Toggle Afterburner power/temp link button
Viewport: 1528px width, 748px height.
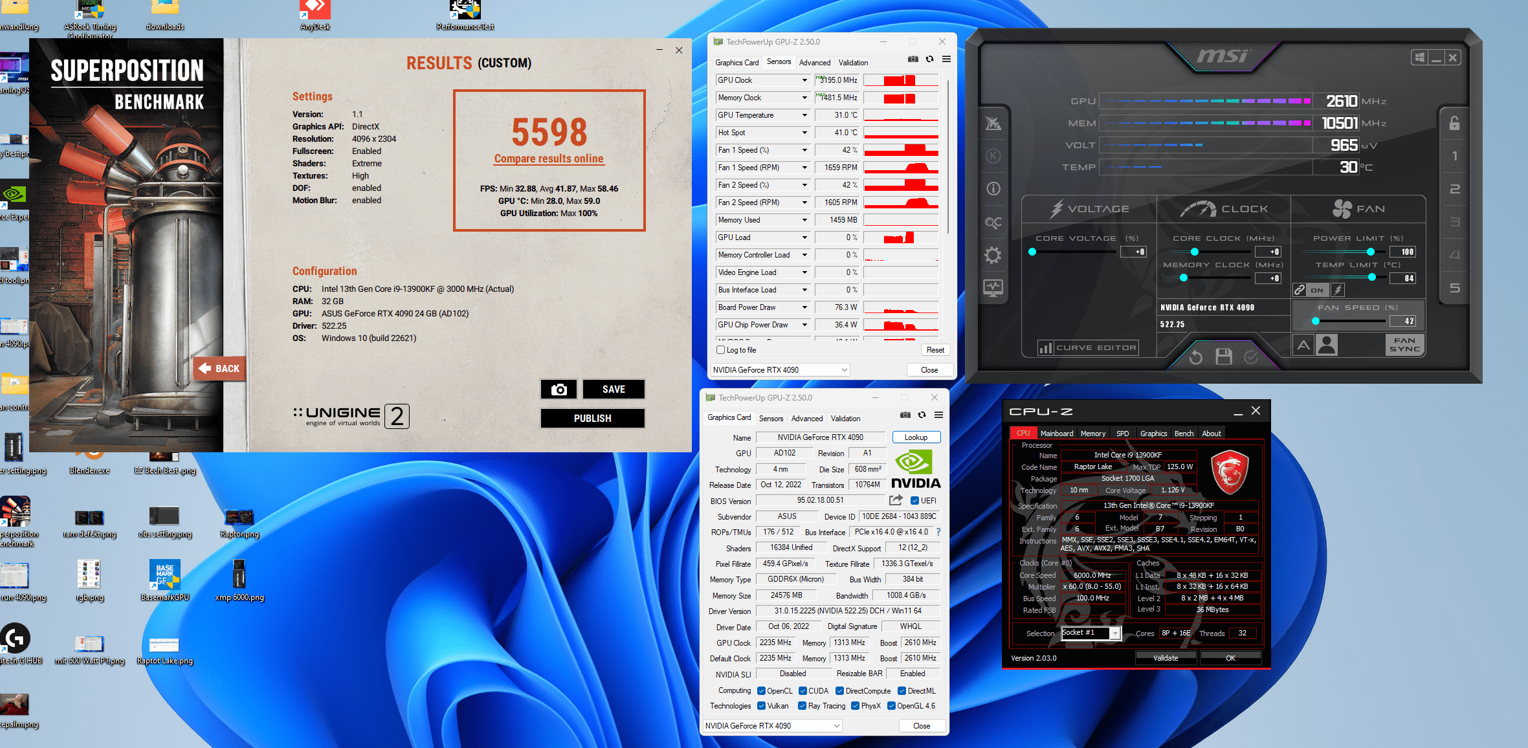point(1300,290)
